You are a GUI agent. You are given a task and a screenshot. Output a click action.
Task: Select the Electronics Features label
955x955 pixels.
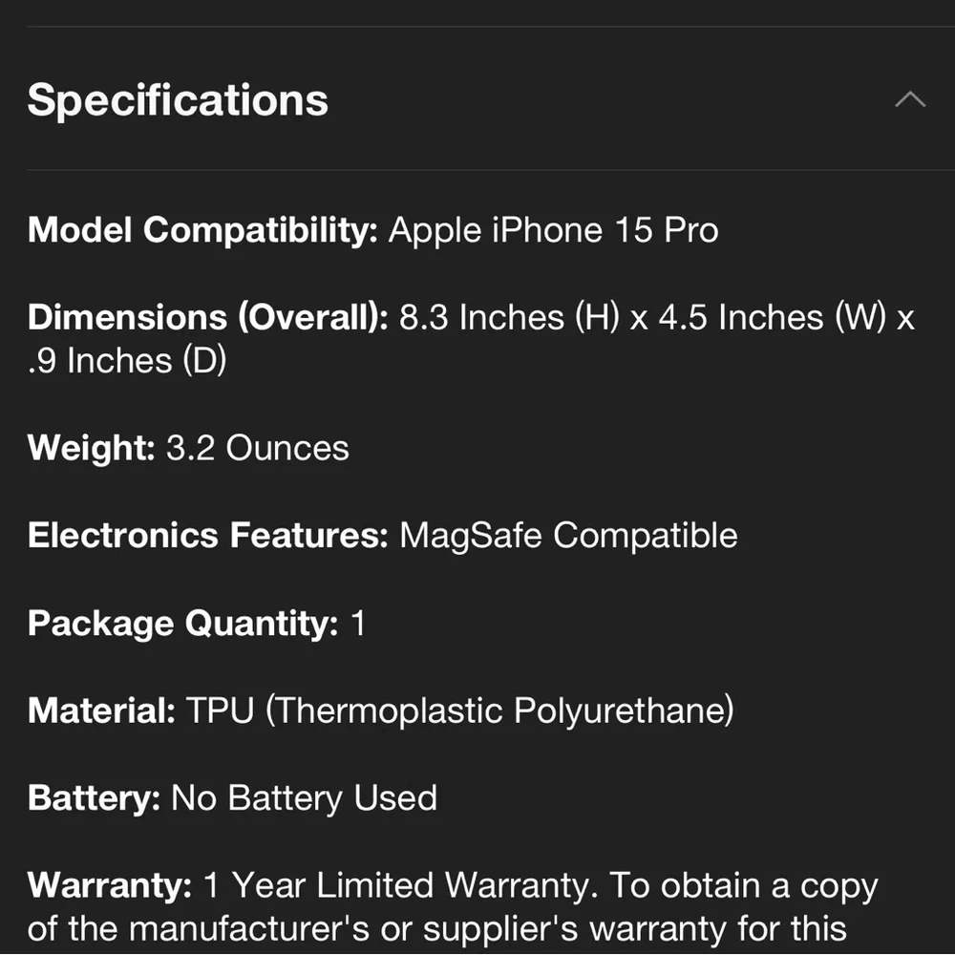click(208, 536)
